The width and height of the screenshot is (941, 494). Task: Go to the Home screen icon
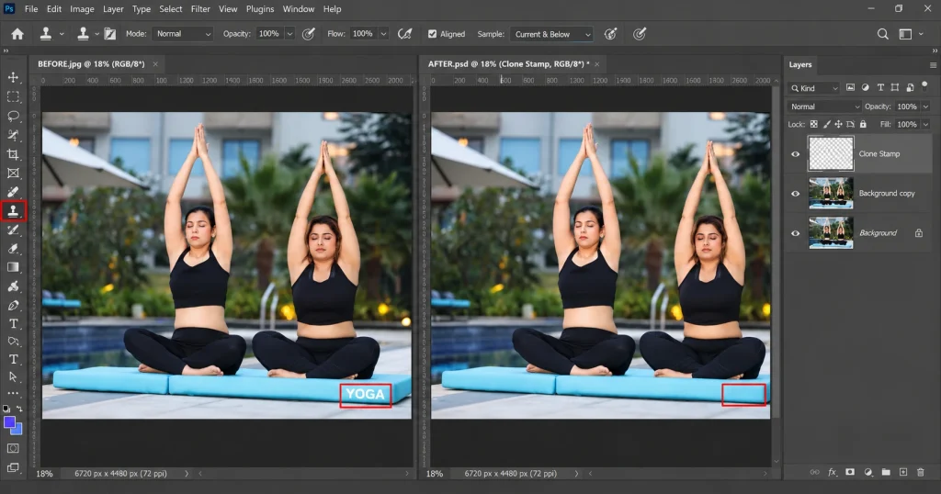[x=17, y=34]
